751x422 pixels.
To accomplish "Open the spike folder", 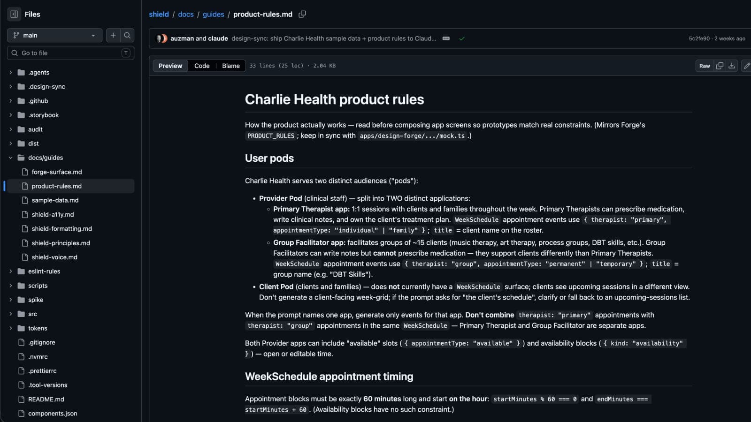I will 36,300.
